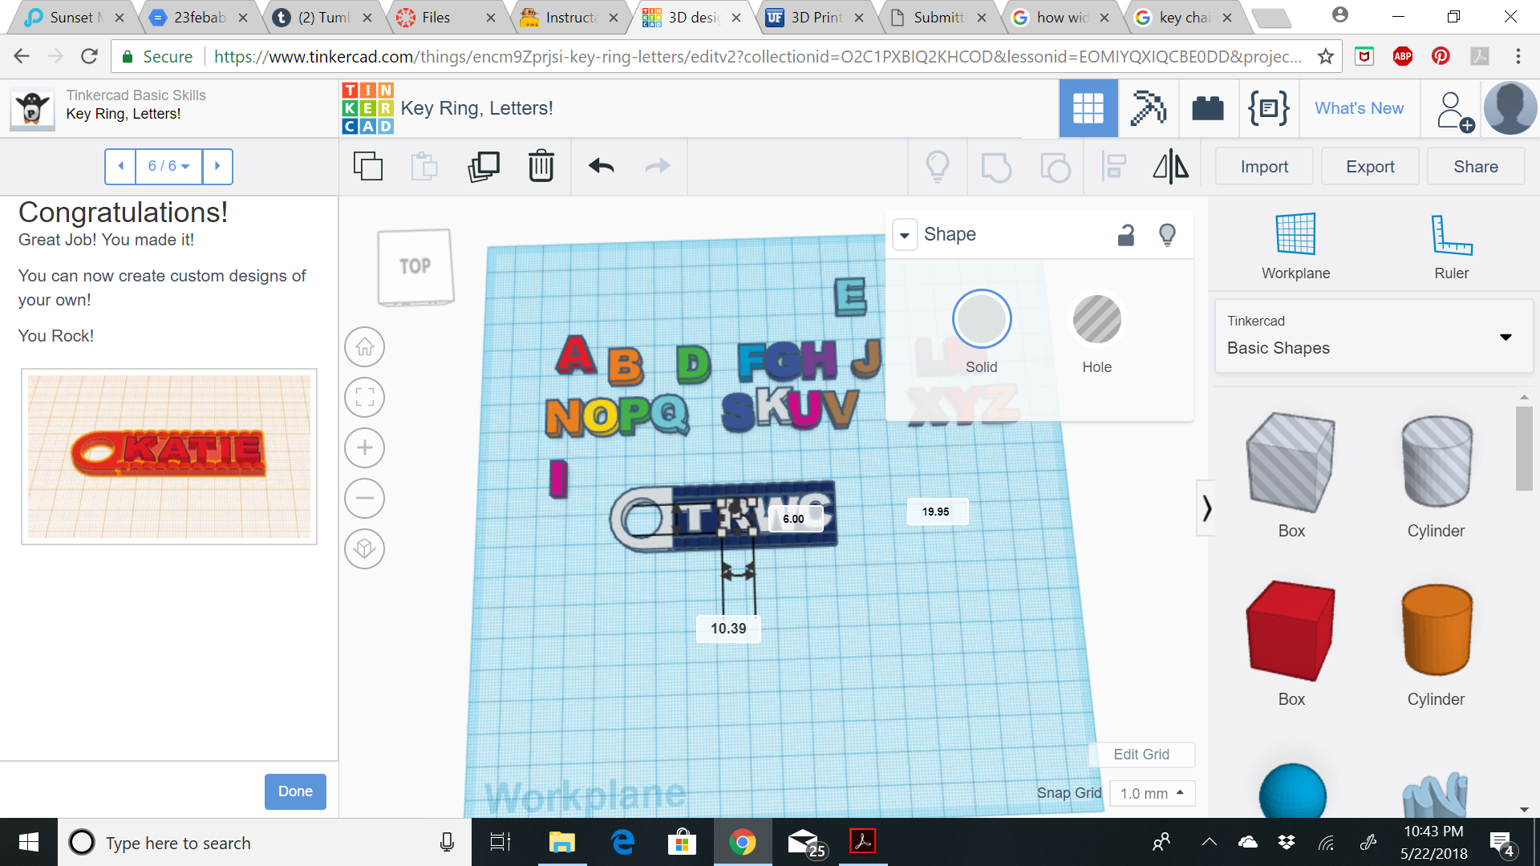Image resolution: width=1540 pixels, height=866 pixels.
Task: Switch to the Submittable browser tab
Action: [x=938, y=17]
